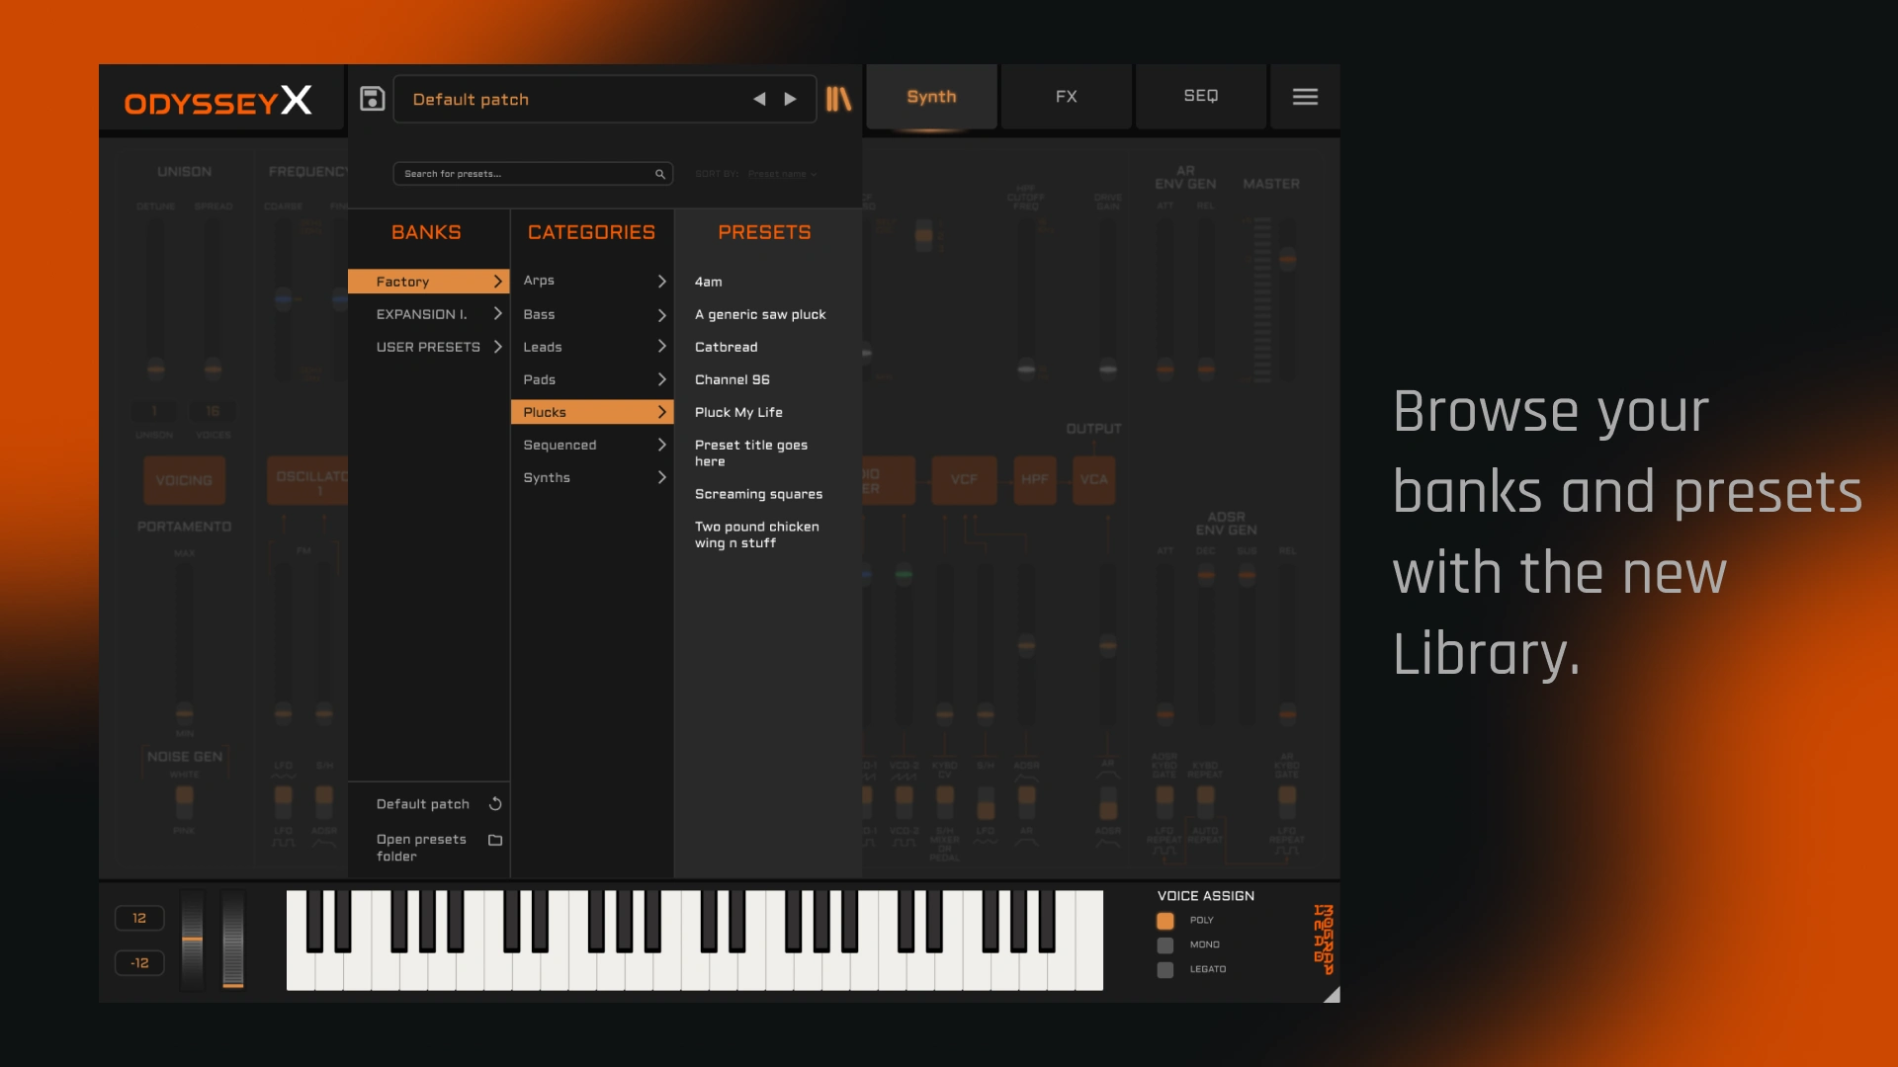This screenshot has height=1067, width=1898.
Task: Click the search magnifier icon
Action: [x=660, y=174]
